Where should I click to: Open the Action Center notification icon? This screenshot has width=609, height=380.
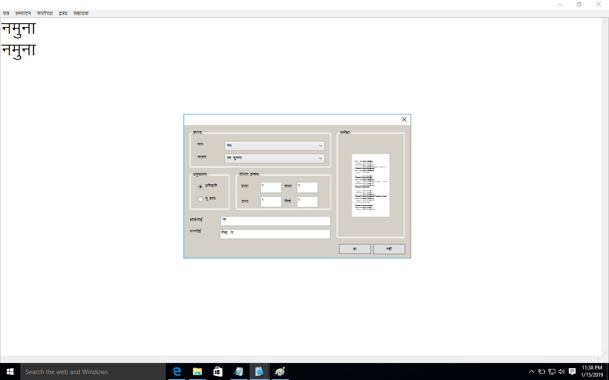pos(572,372)
